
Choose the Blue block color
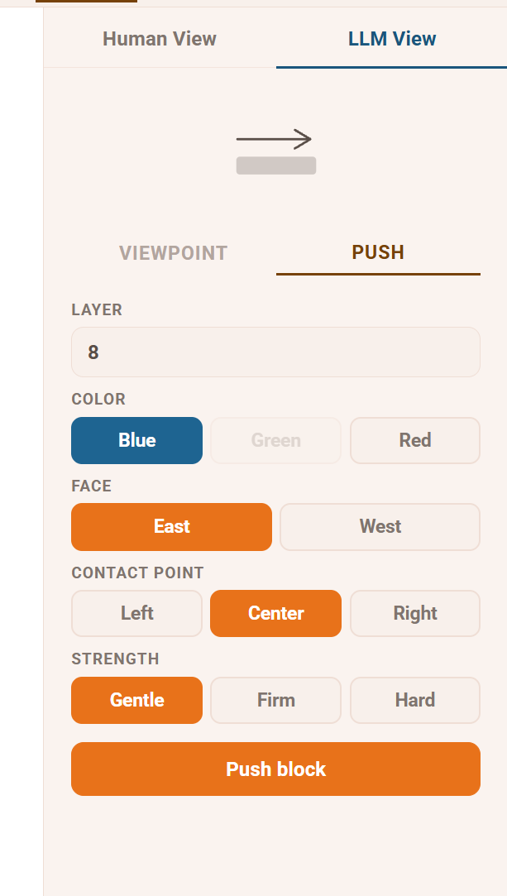pyautogui.click(x=137, y=440)
